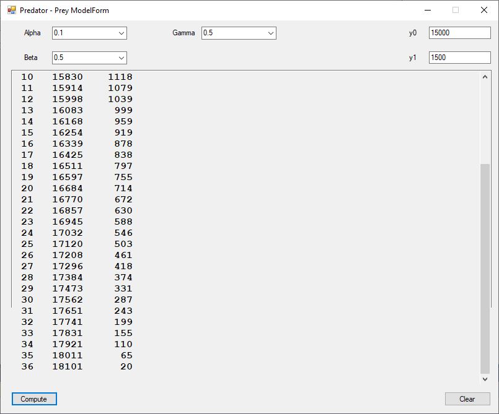Viewport: 499px width, 414px height.
Task: Click the Predator-Prey app icon in title bar
Action: point(11,10)
